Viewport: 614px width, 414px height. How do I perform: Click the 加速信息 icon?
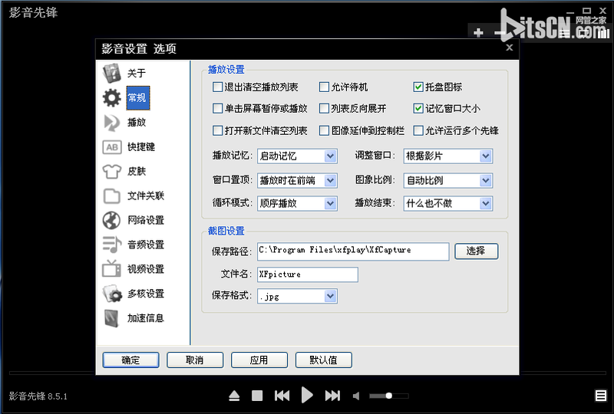pos(112,318)
